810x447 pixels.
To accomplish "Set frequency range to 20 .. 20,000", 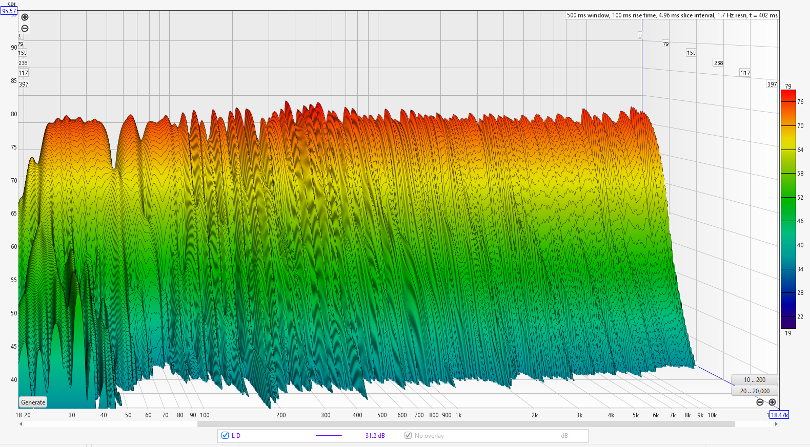I will coord(755,391).
